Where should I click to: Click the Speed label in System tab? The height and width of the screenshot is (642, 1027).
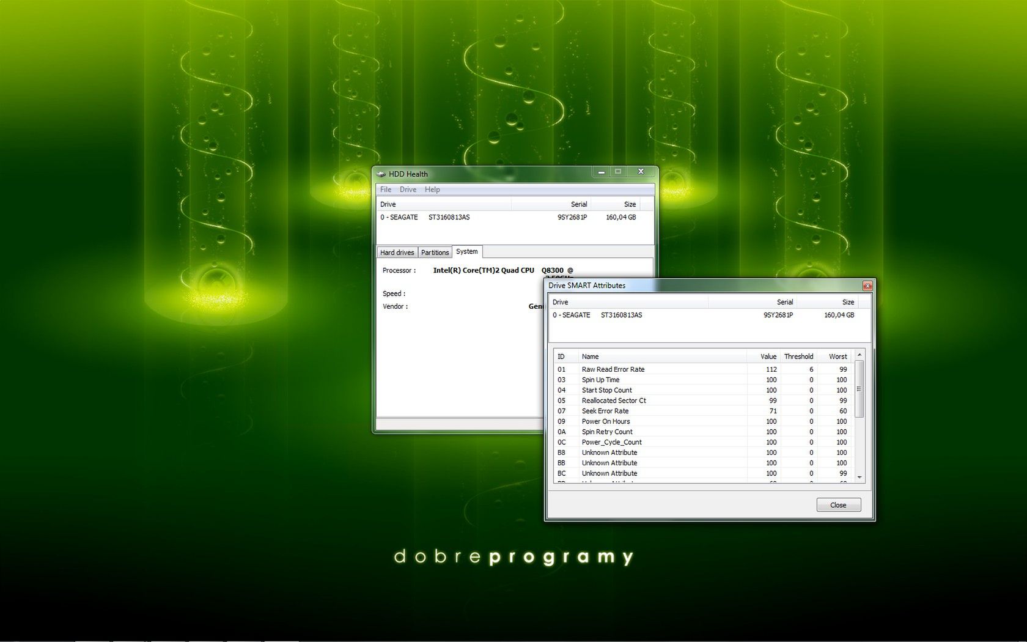[x=394, y=293]
